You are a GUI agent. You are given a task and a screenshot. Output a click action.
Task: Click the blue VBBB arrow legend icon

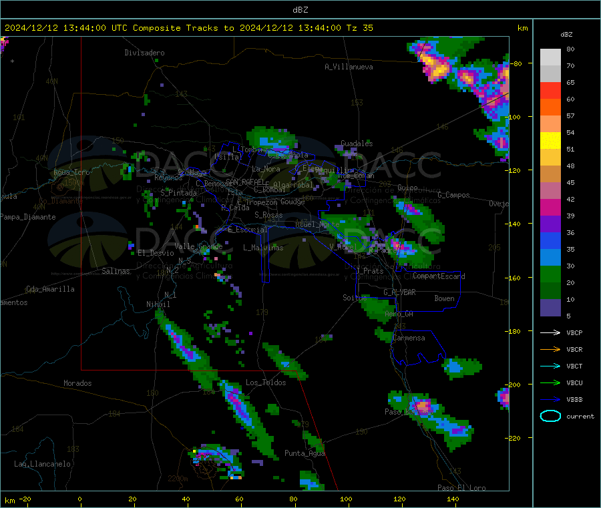point(550,400)
